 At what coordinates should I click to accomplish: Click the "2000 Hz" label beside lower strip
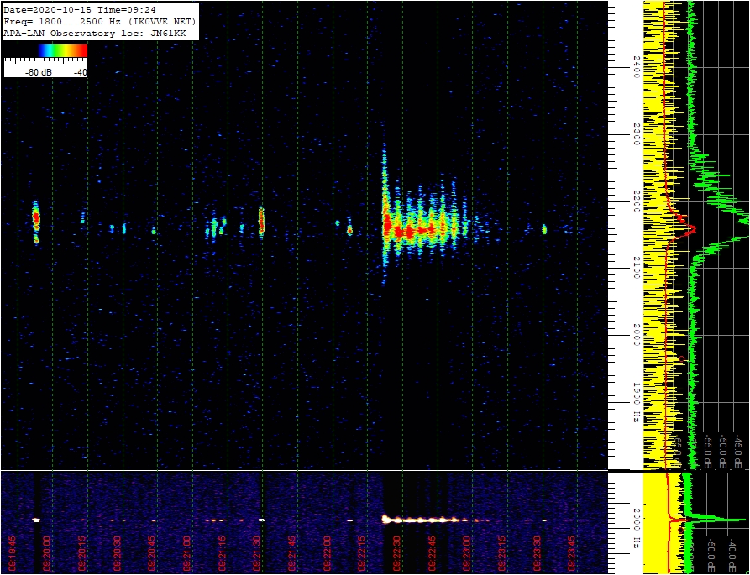[x=637, y=528]
